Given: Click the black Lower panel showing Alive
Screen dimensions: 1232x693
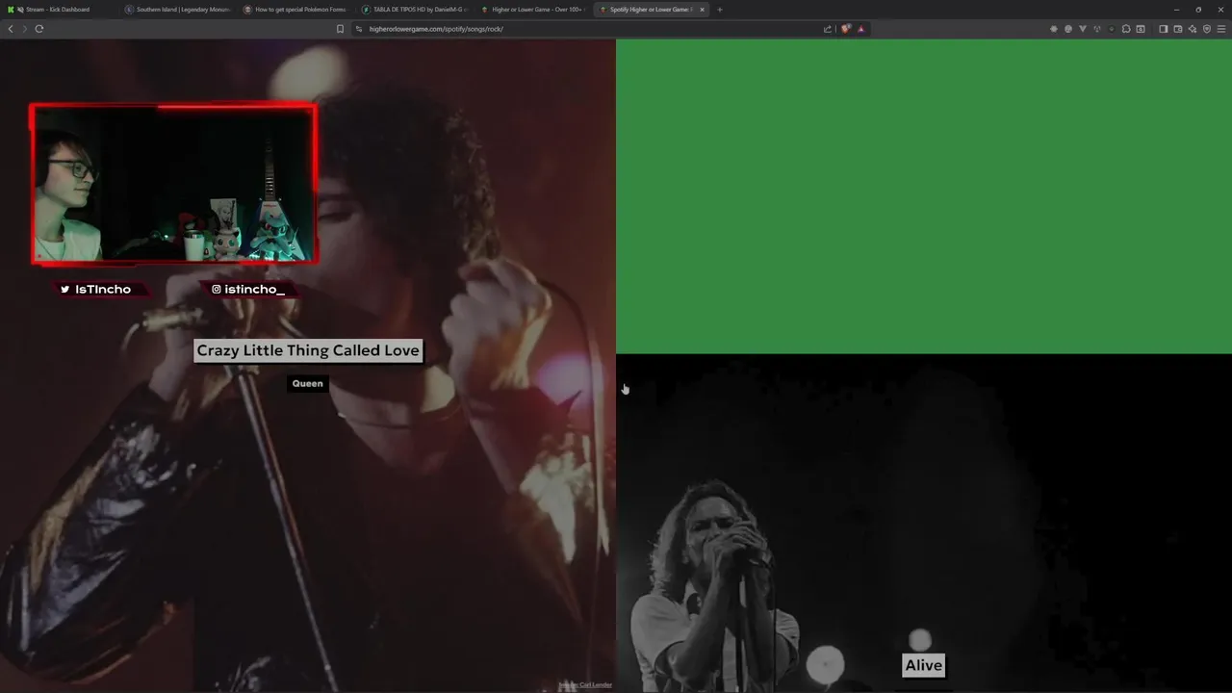Looking at the screenshot, I should coord(924,524).
